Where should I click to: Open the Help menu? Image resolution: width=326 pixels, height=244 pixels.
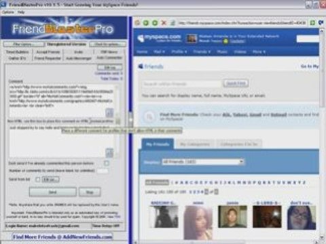tap(21, 12)
